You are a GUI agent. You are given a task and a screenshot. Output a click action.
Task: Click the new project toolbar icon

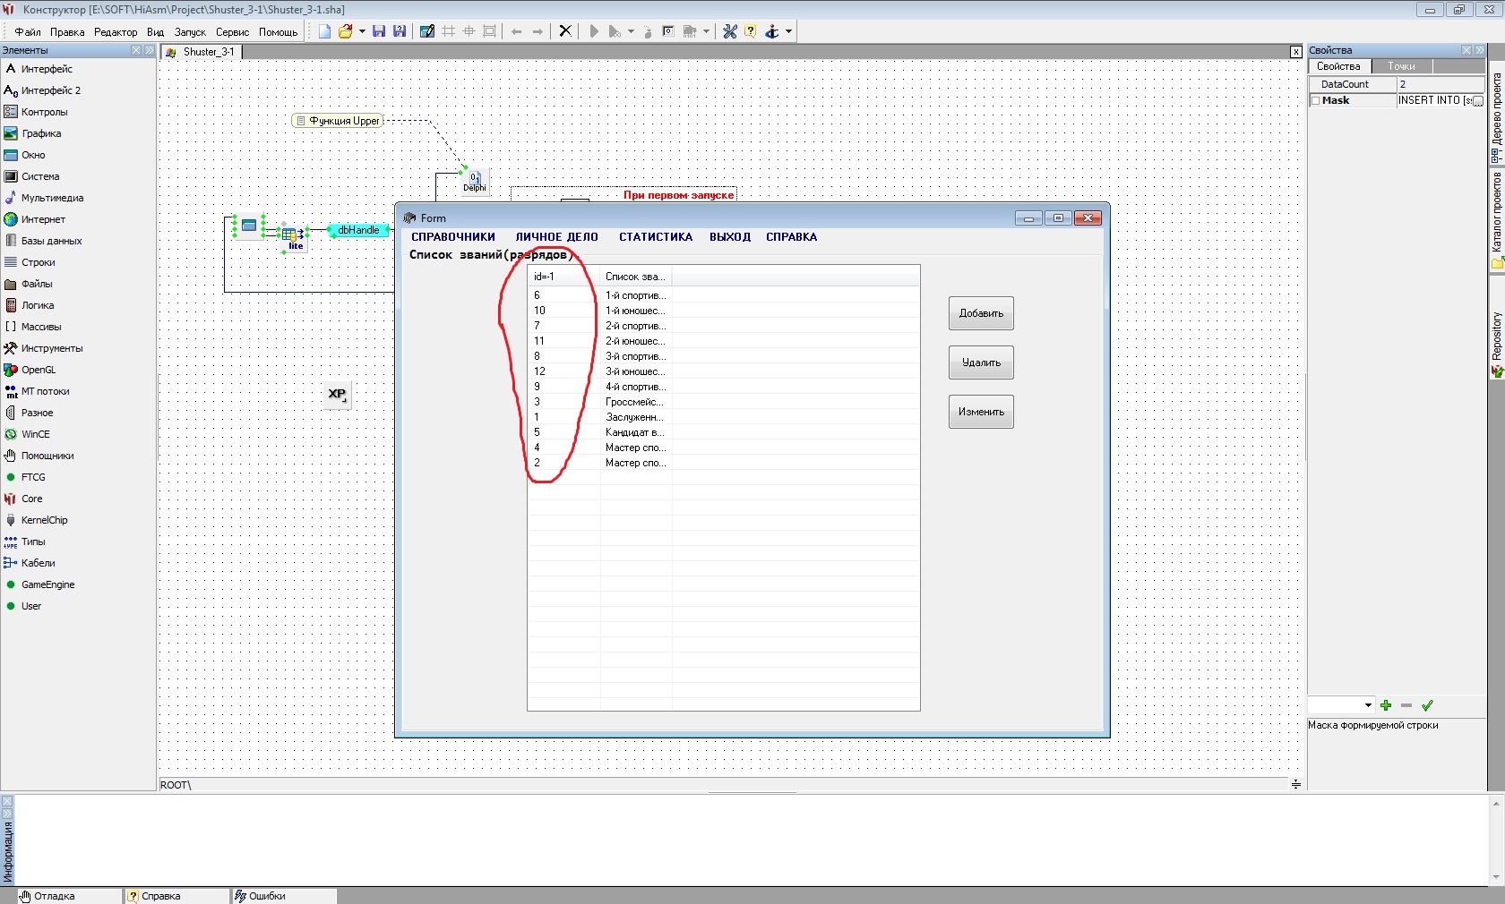click(x=324, y=31)
